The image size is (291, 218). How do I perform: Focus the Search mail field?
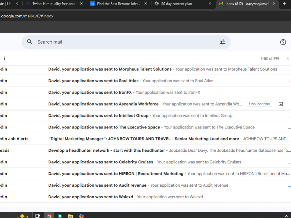coord(126,42)
